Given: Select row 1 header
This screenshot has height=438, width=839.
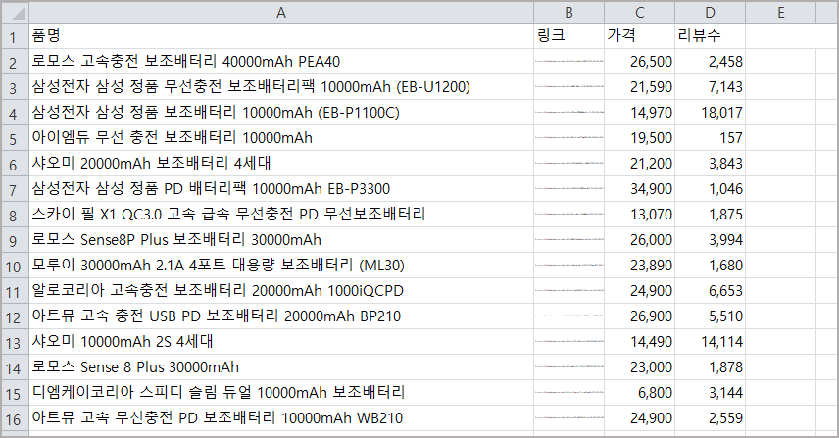Looking at the screenshot, I should [x=15, y=36].
